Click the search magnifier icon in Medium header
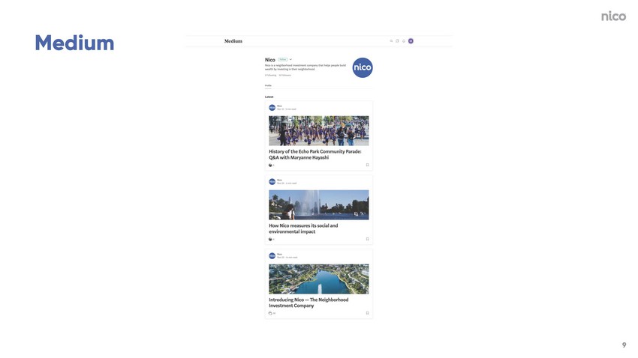The width and height of the screenshot is (638, 358). pos(391,41)
